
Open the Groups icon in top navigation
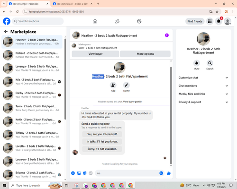(139, 21)
